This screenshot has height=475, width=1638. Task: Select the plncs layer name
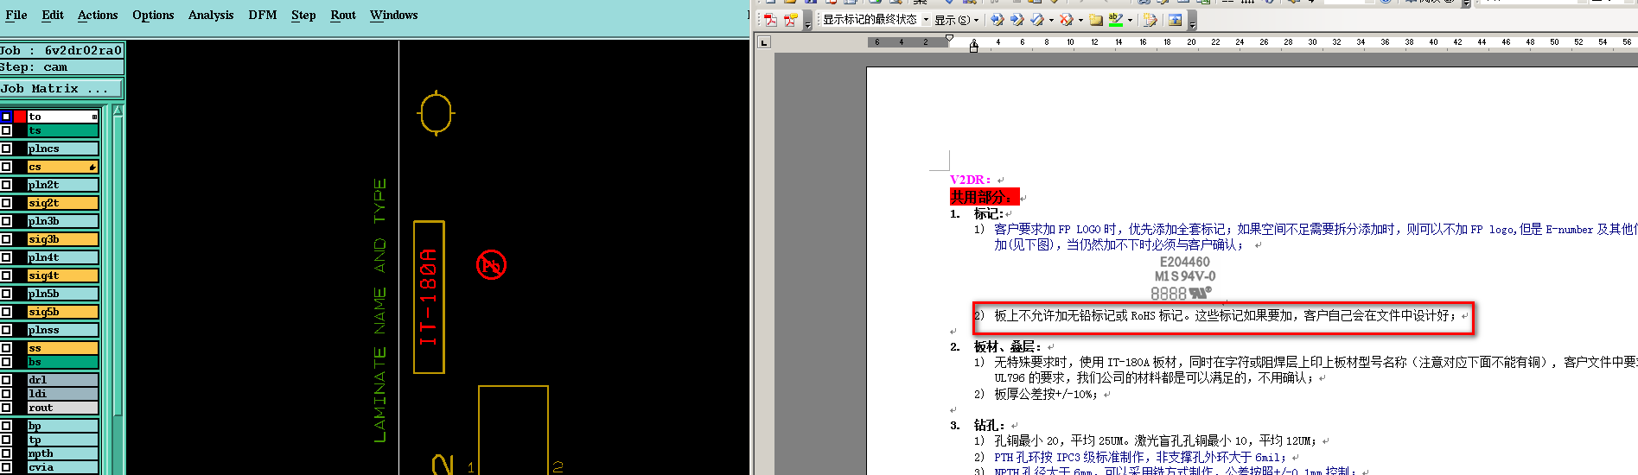62,149
